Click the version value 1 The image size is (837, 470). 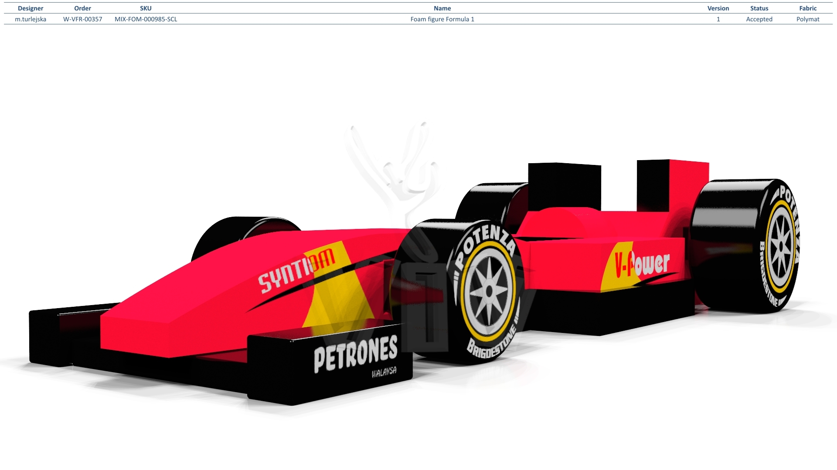point(718,19)
